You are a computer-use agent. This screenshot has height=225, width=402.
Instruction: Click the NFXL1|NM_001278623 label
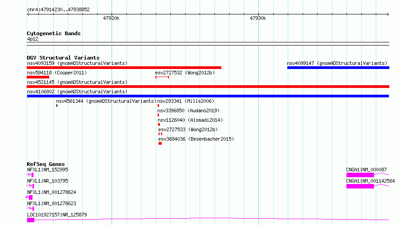[x=51, y=203]
